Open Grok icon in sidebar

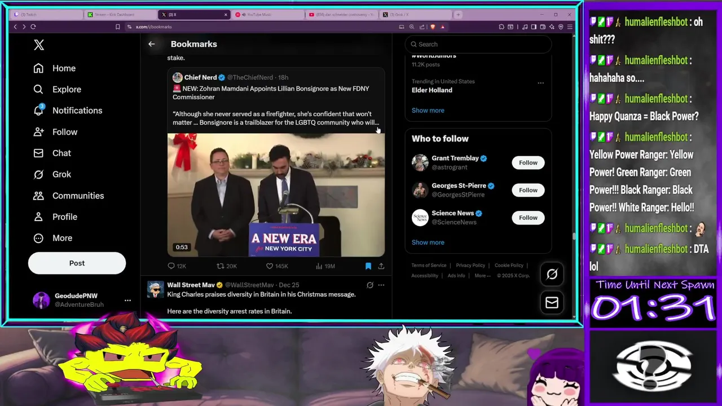[38, 174]
